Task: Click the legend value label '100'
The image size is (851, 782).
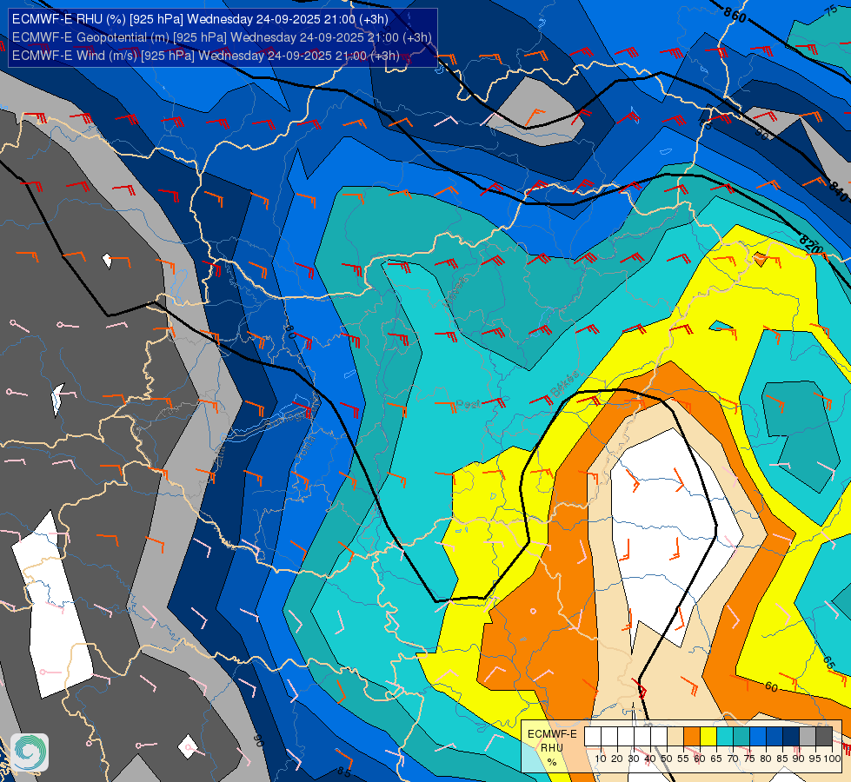Action: pyautogui.click(x=832, y=759)
